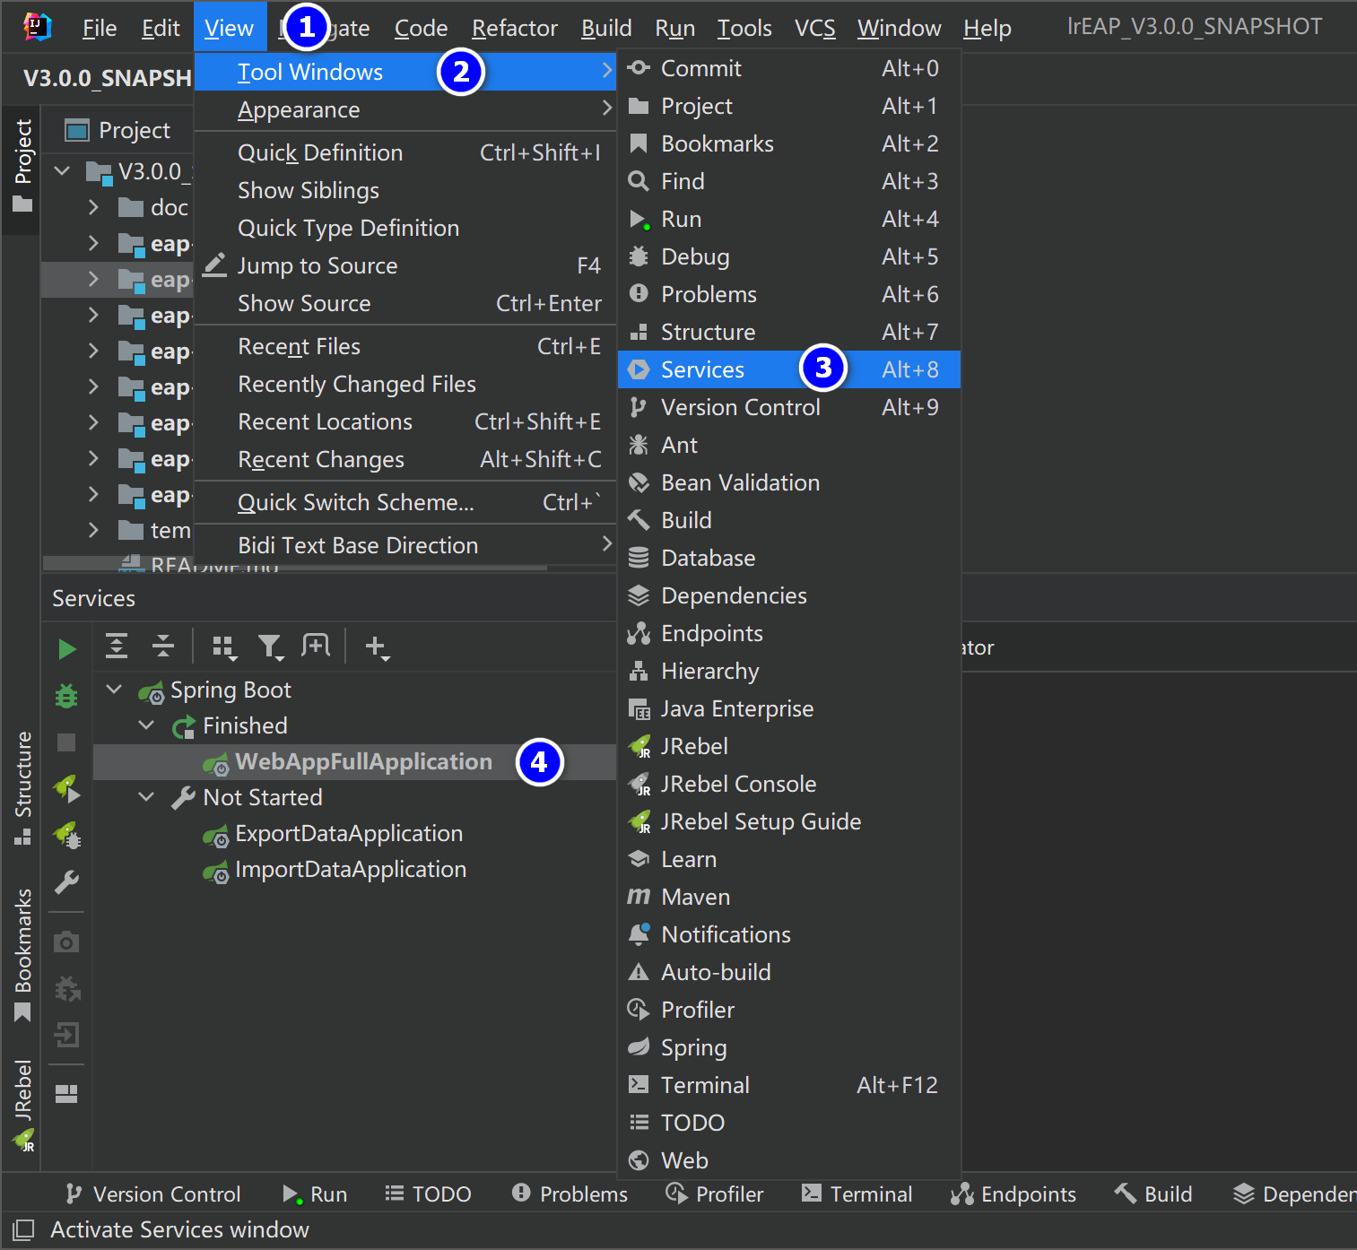1357x1250 pixels.
Task: Click the camera thread dump icon
Action: pos(66,942)
